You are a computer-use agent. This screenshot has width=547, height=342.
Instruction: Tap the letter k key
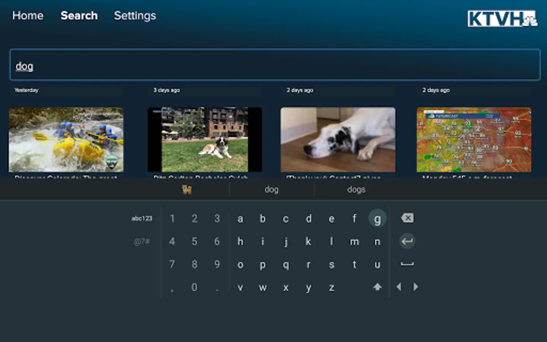click(x=308, y=241)
